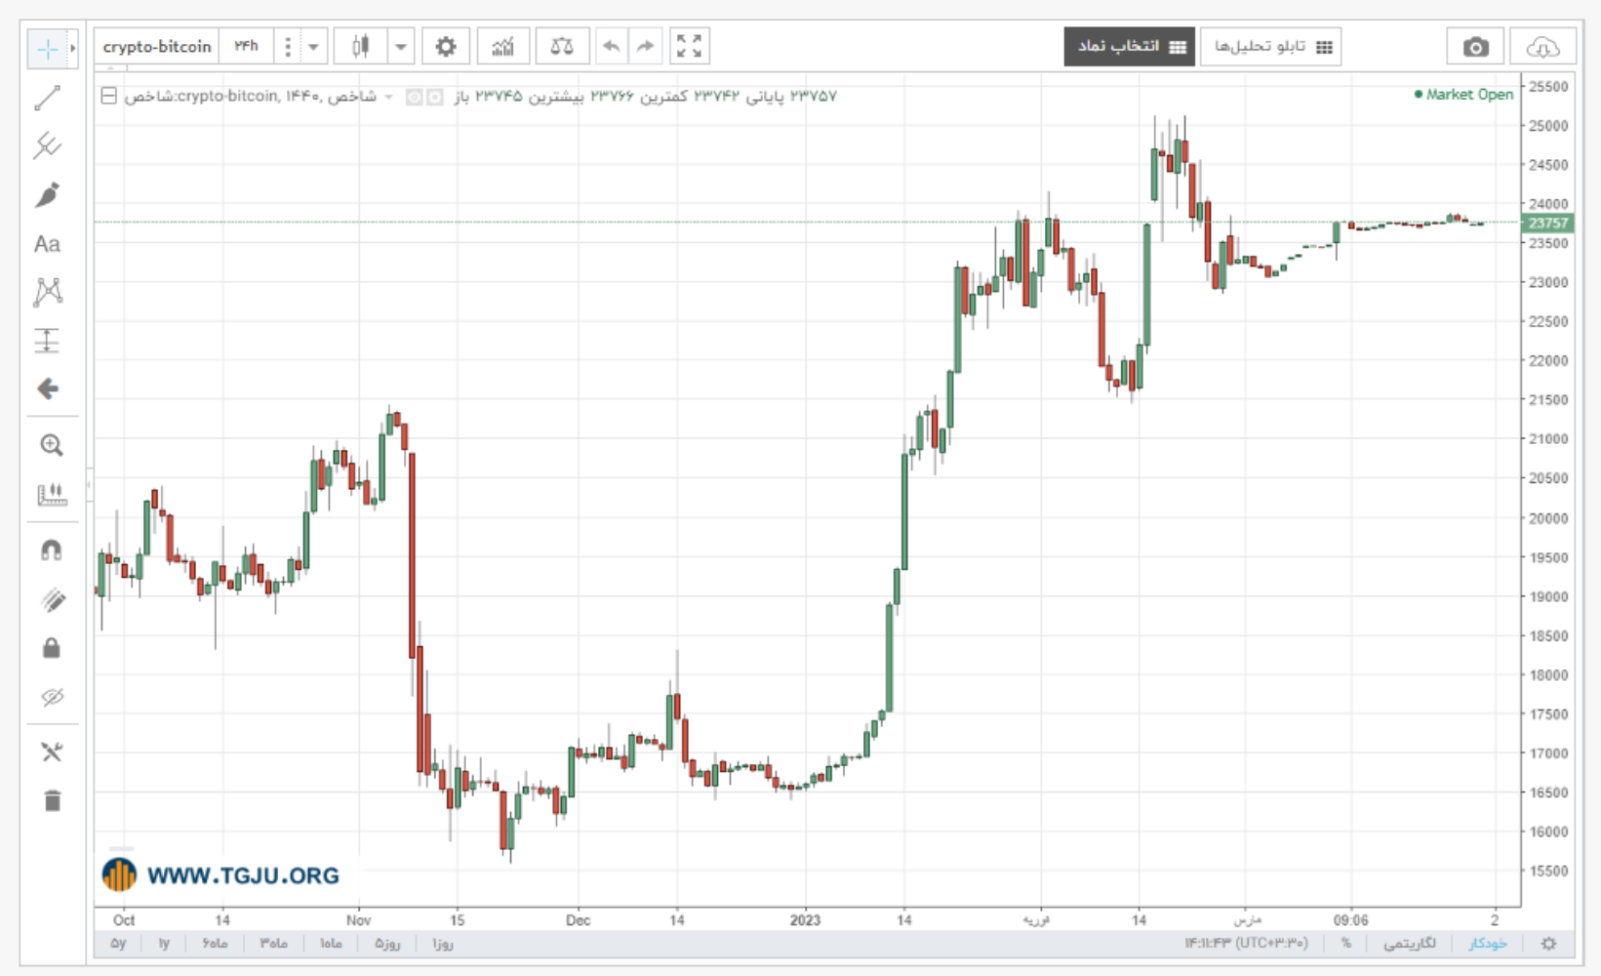Screen dimensions: 1601x976
Task: Open the legend series dropdown arrow
Action: (x=388, y=97)
